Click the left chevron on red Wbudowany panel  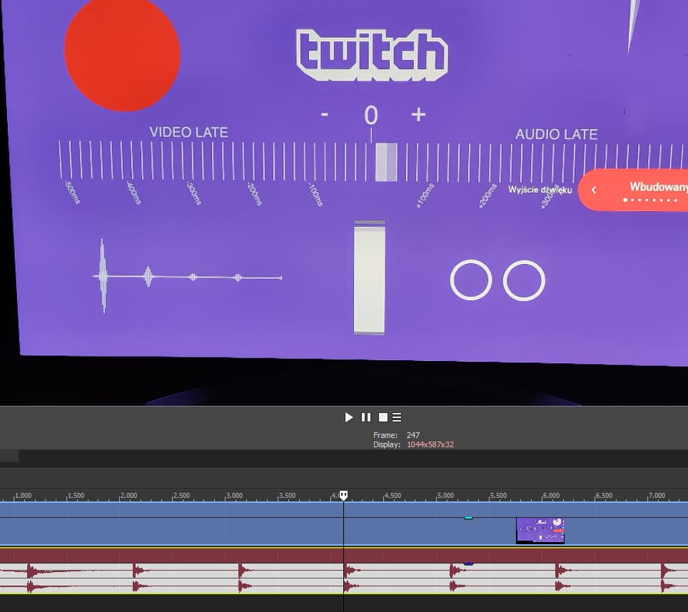coord(594,190)
